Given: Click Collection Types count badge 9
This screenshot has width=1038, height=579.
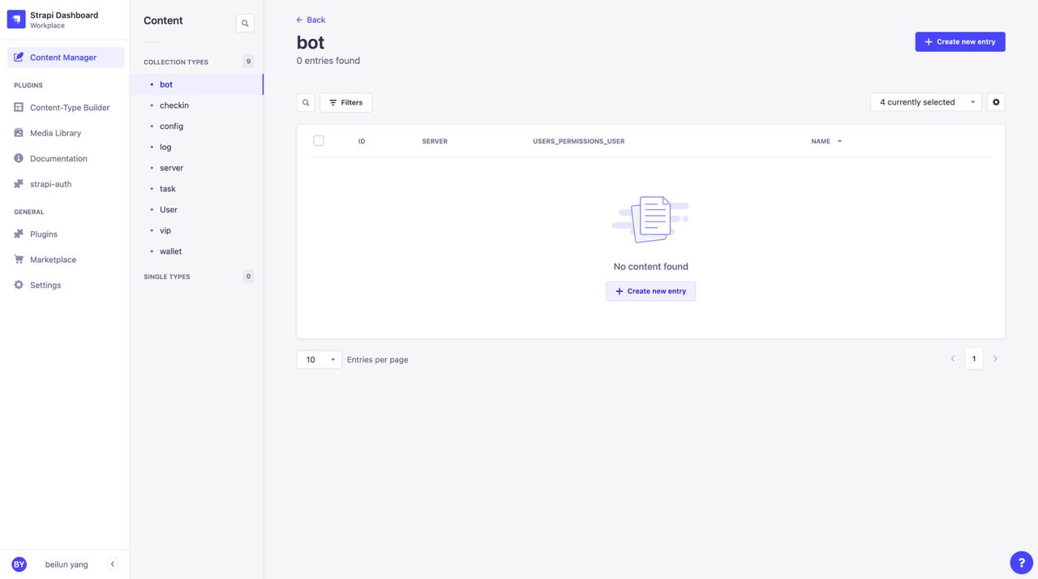Looking at the screenshot, I should click(248, 62).
